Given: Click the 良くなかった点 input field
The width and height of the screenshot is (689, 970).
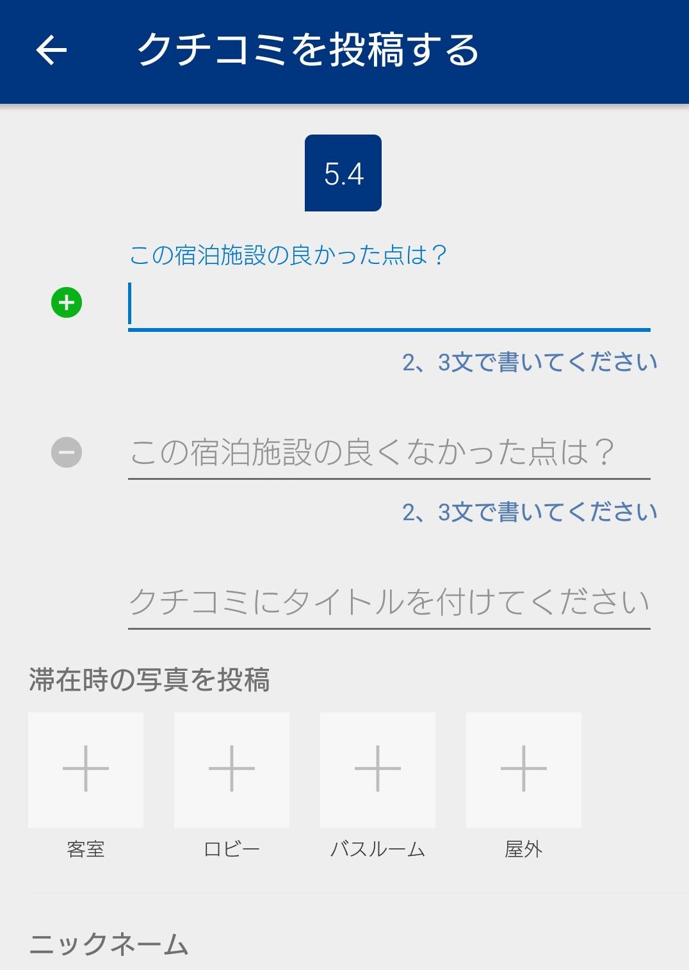Looking at the screenshot, I should point(389,452).
